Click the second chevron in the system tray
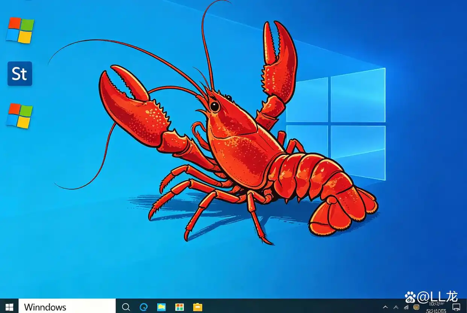The width and height of the screenshot is (467, 313). [x=396, y=307]
